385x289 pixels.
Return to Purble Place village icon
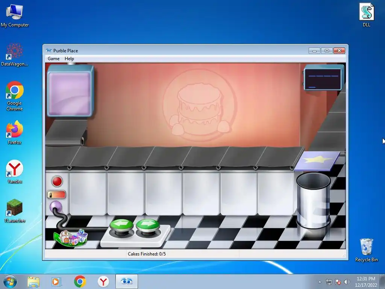click(71, 238)
